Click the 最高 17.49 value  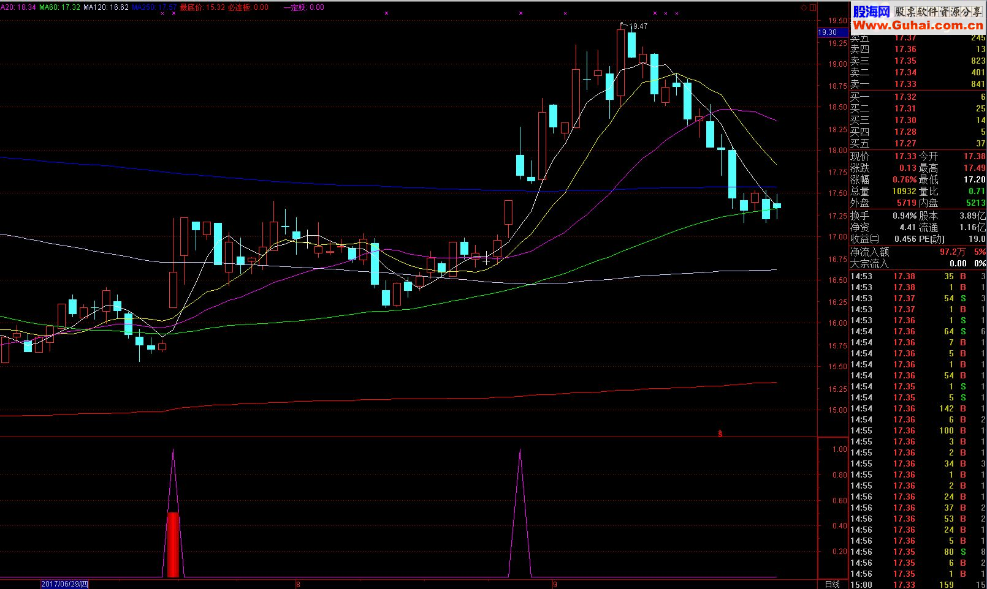pyautogui.click(x=974, y=168)
